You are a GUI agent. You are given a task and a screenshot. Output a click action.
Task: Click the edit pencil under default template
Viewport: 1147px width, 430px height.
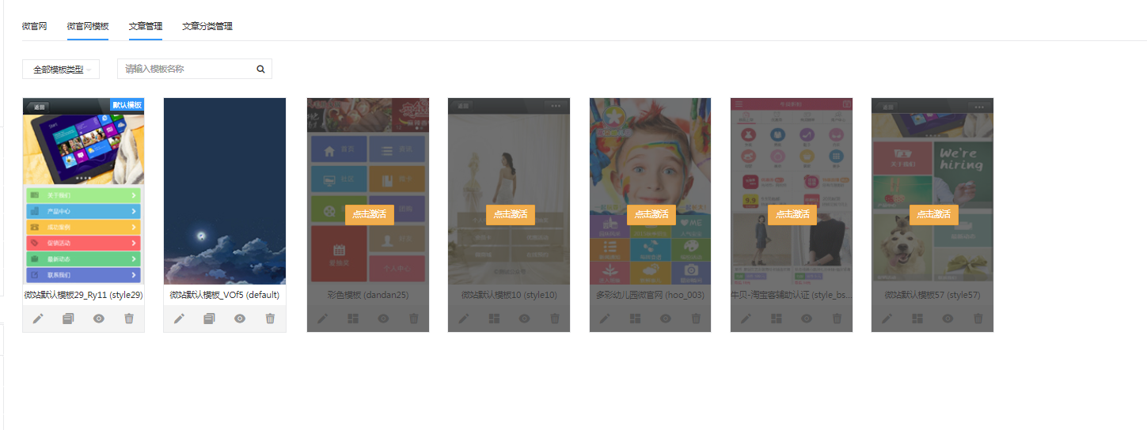[x=179, y=319]
